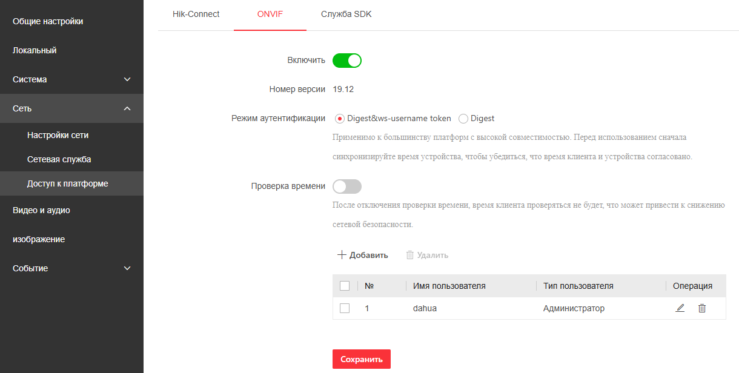Open Общие настройки in sidebar
The height and width of the screenshot is (373, 739).
48,21
